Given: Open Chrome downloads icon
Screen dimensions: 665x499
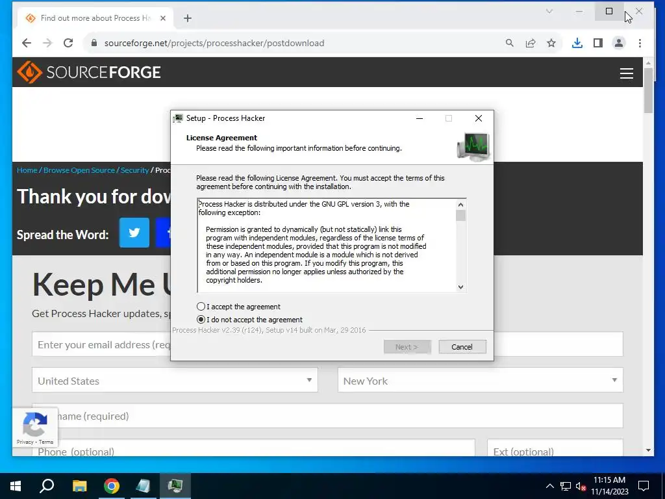Looking at the screenshot, I should click(x=577, y=43).
